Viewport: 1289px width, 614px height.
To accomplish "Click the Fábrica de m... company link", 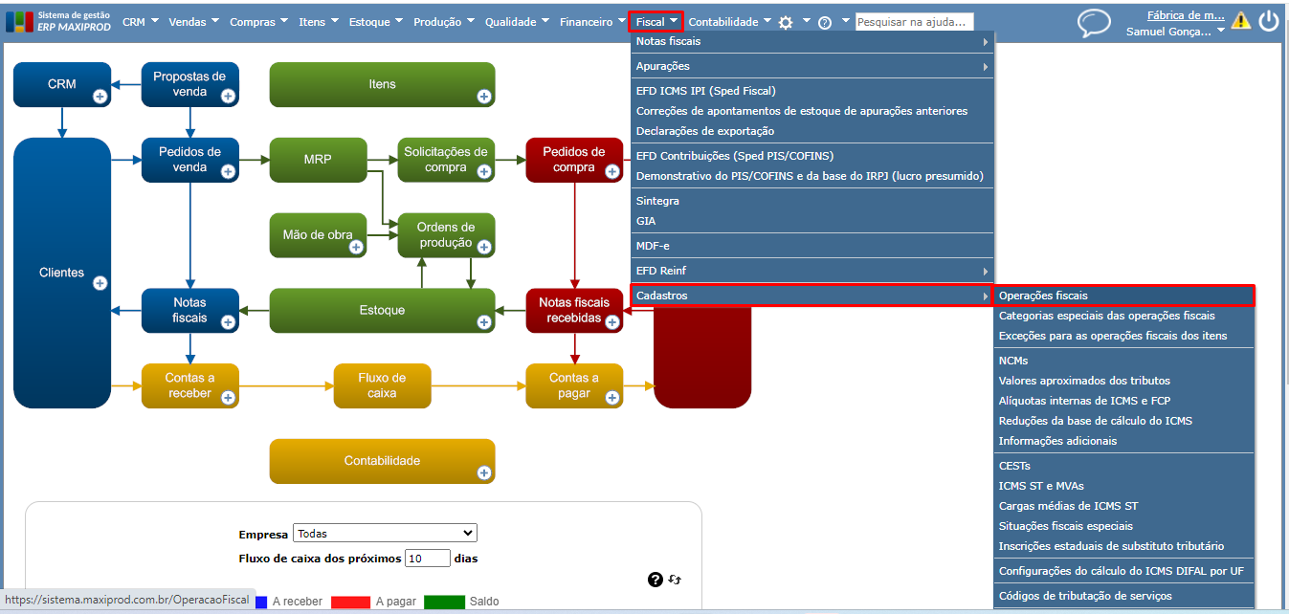I will (x=1186, y=15).
